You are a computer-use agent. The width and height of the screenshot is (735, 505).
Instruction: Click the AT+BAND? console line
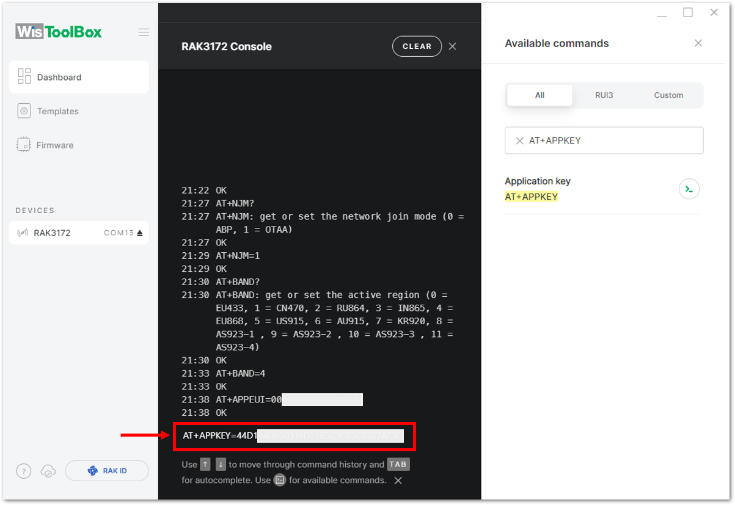click(x=238, y=282)
